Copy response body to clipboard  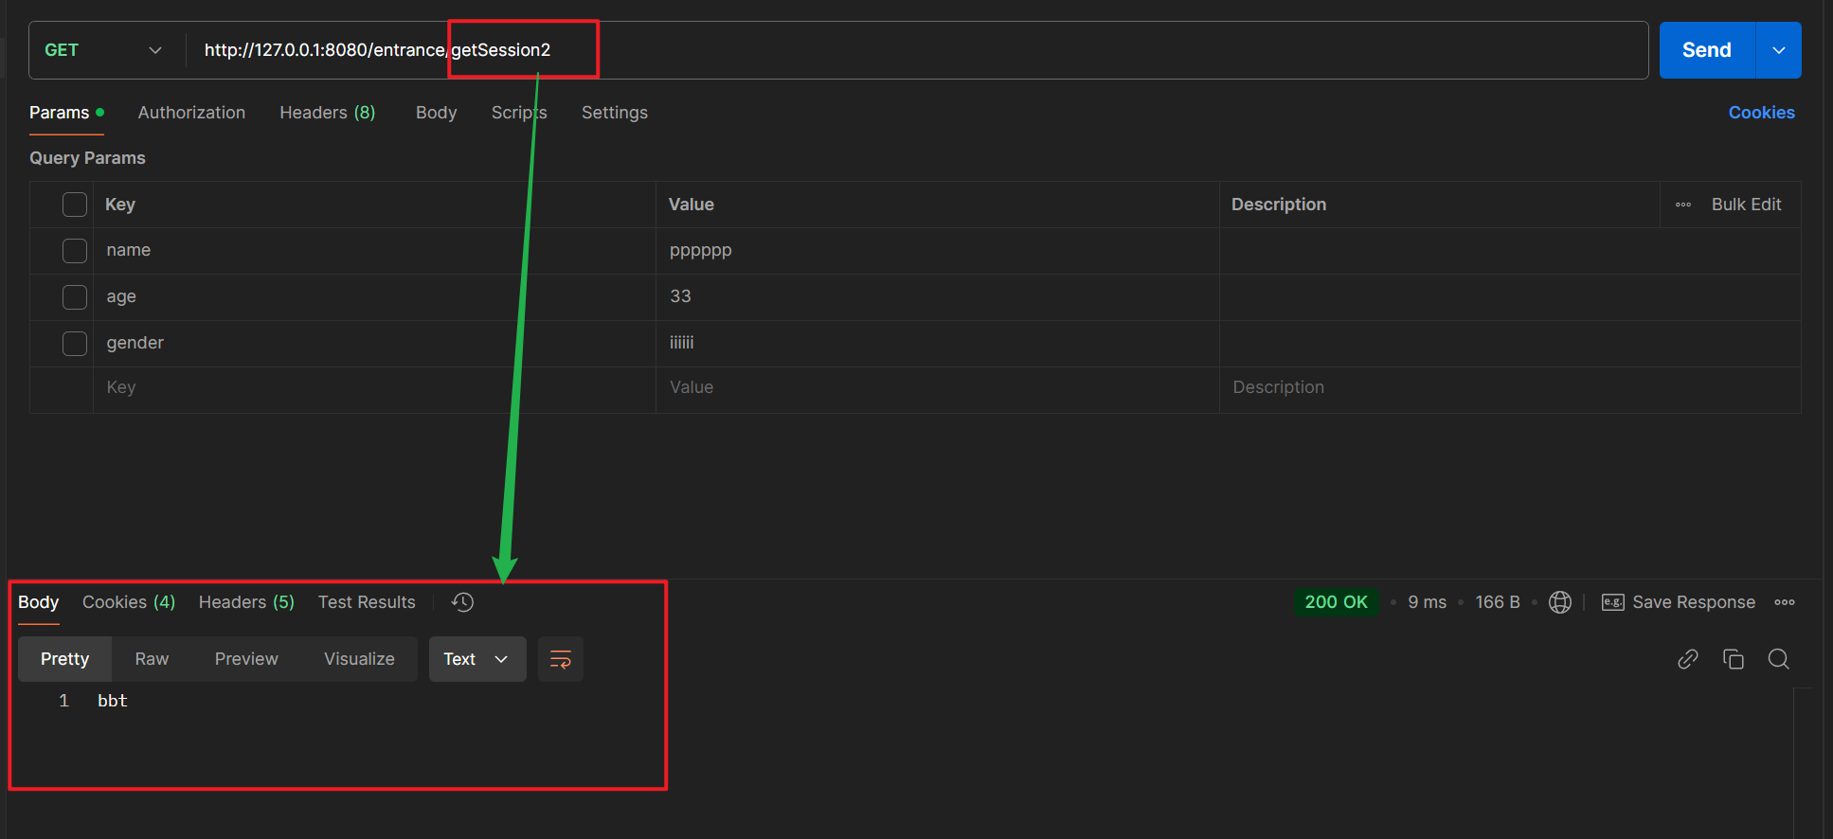(1734, 659)
